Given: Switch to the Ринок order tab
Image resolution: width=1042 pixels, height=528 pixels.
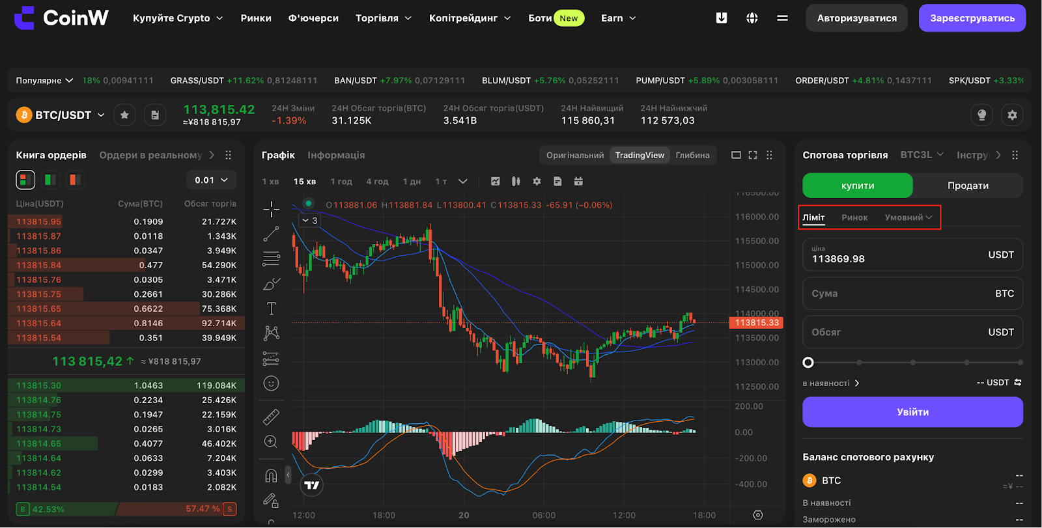Looking at the screenshot, I should coord(854,217).
